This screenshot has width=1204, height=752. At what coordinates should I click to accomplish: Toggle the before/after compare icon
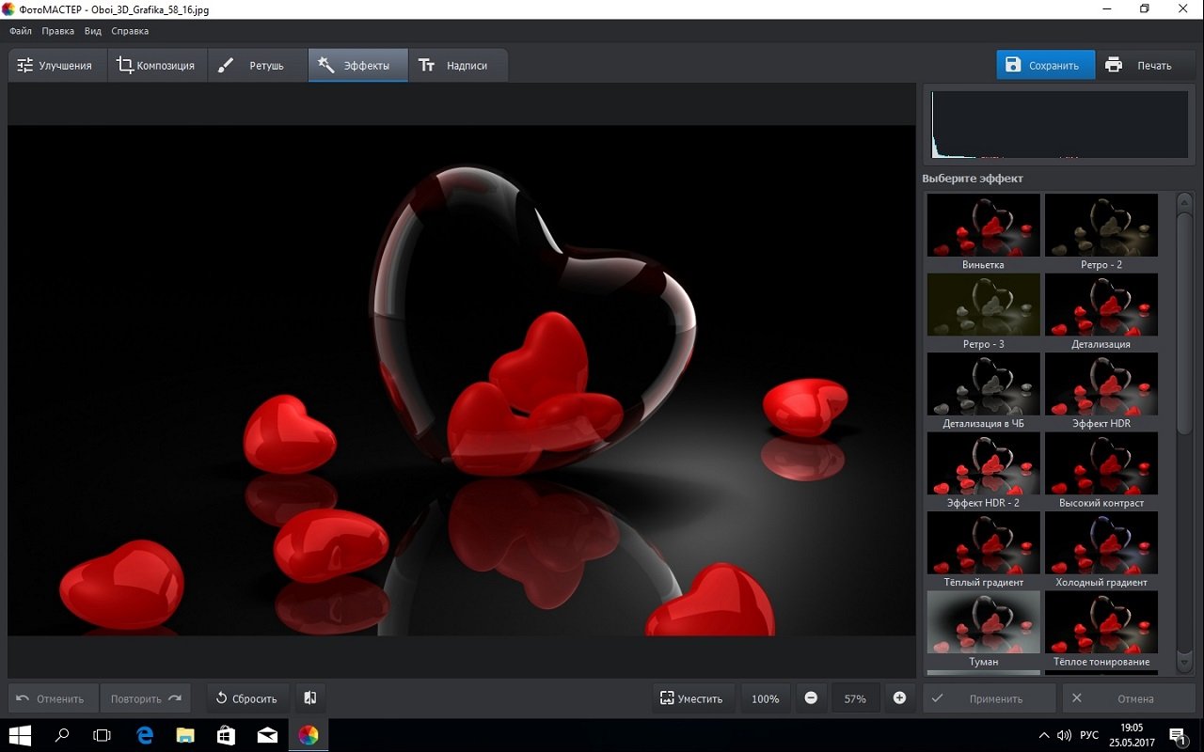click(x=309, y=698)
